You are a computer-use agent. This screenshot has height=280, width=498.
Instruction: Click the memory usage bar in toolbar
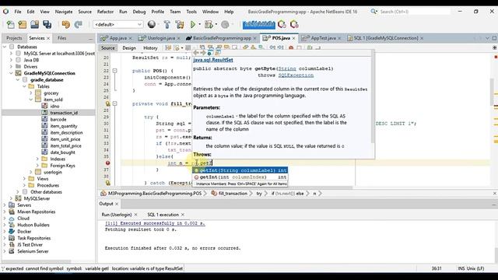tap(258, 24)
